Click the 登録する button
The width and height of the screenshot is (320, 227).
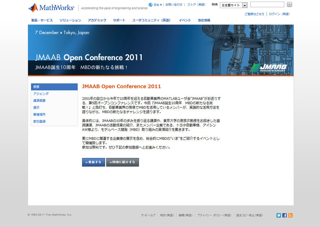(x=93, y=162)
